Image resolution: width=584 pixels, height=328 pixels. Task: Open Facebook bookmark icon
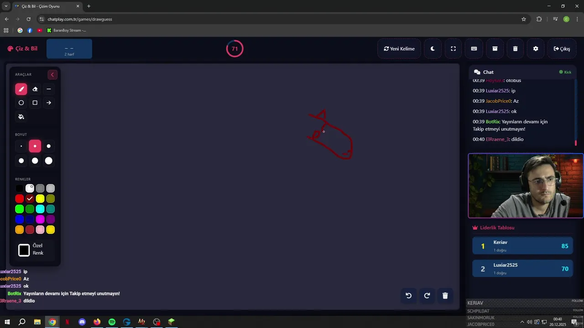(30, 31)
